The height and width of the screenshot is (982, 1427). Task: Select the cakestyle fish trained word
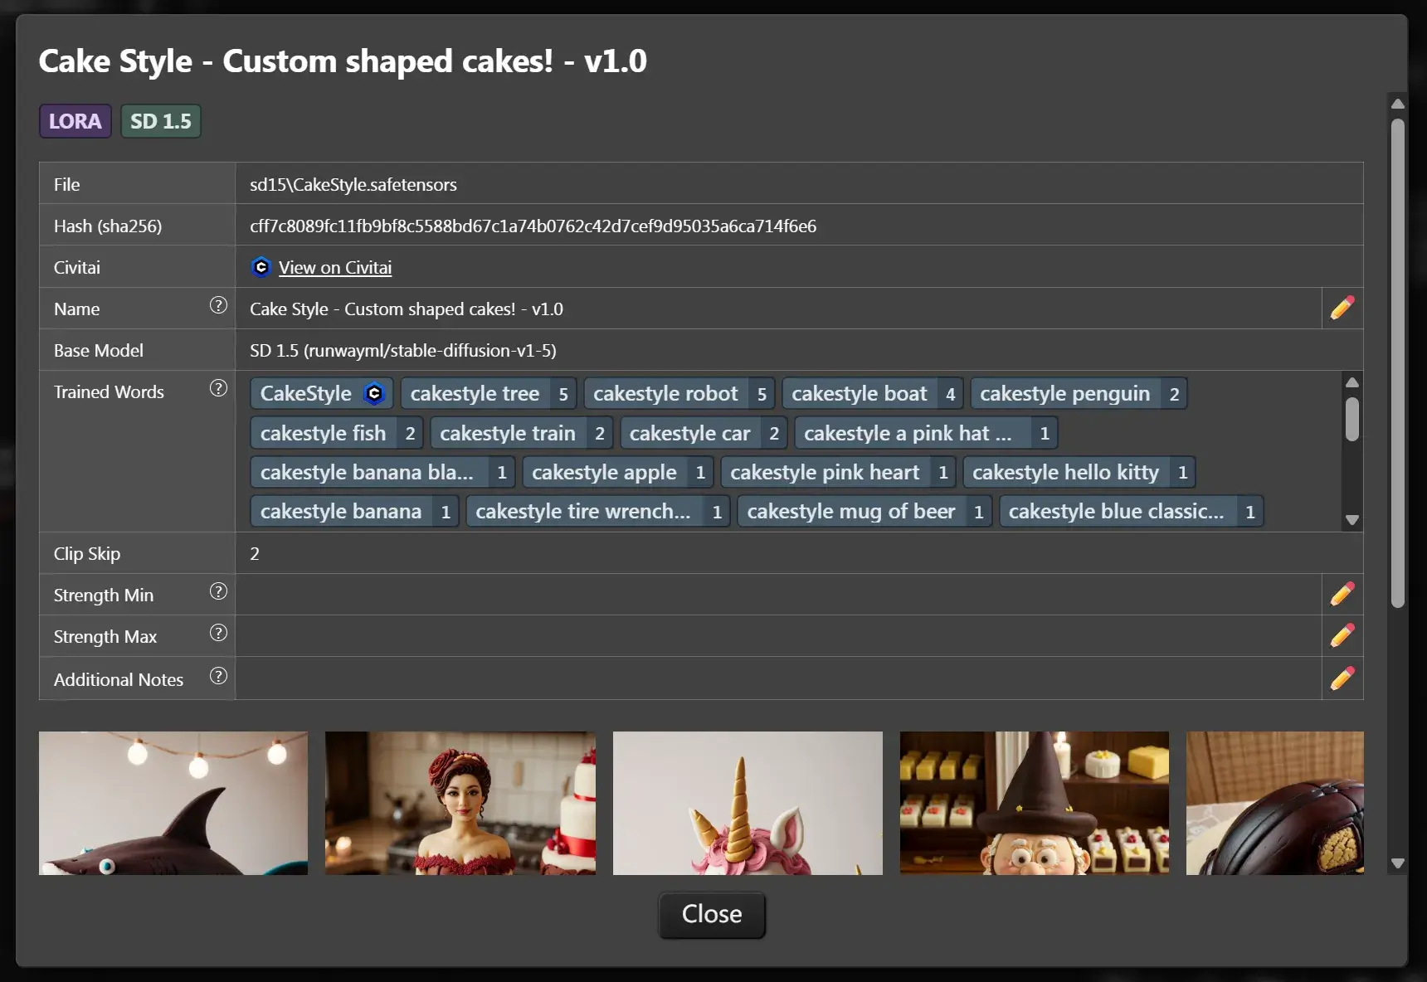click(x=337, y=433)
